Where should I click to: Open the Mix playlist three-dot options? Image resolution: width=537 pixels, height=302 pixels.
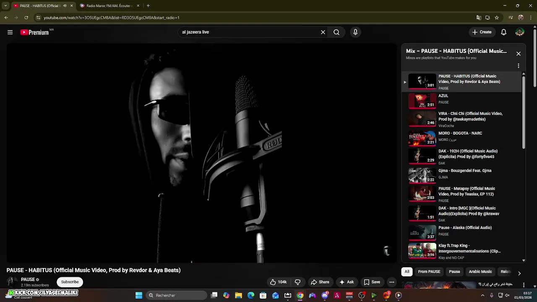(519, 66)
